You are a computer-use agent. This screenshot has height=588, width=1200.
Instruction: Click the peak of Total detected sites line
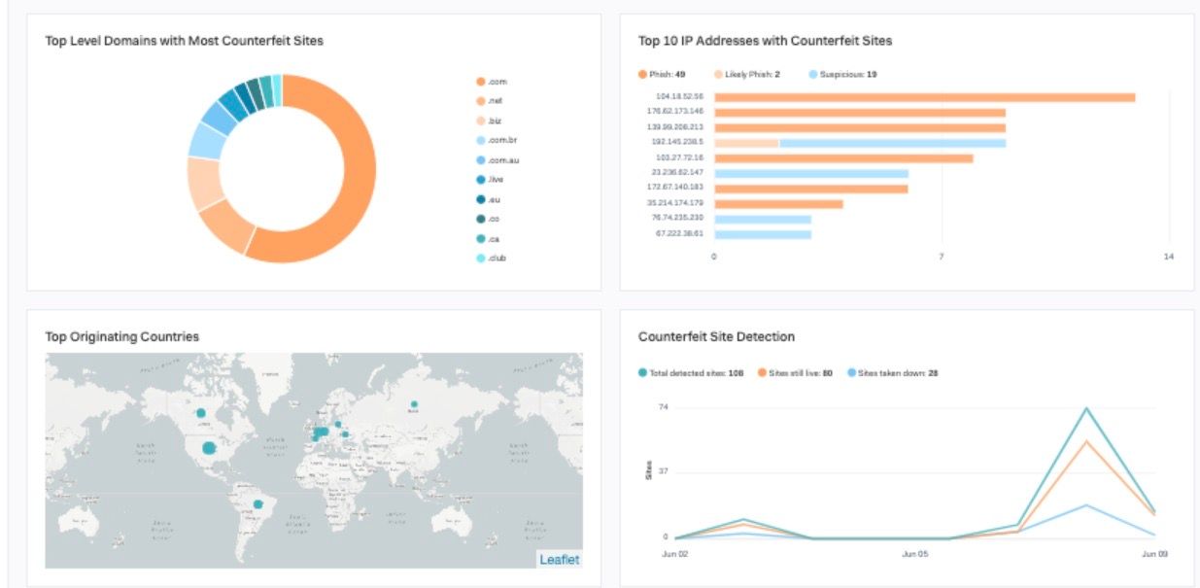pos(1086,408)
